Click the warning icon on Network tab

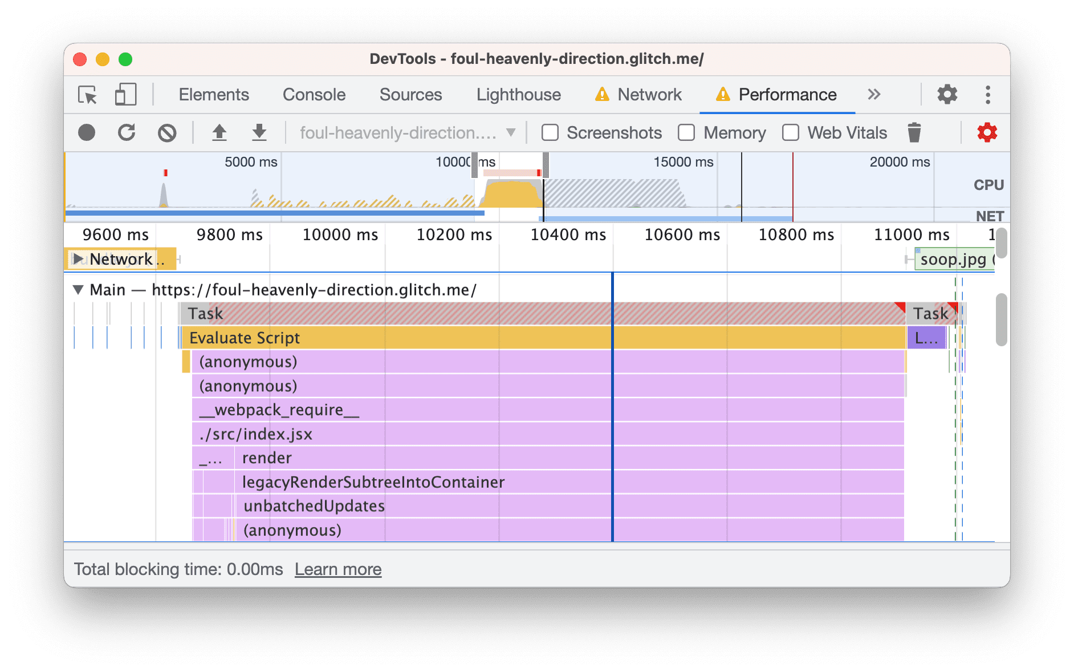click(602, 95)
